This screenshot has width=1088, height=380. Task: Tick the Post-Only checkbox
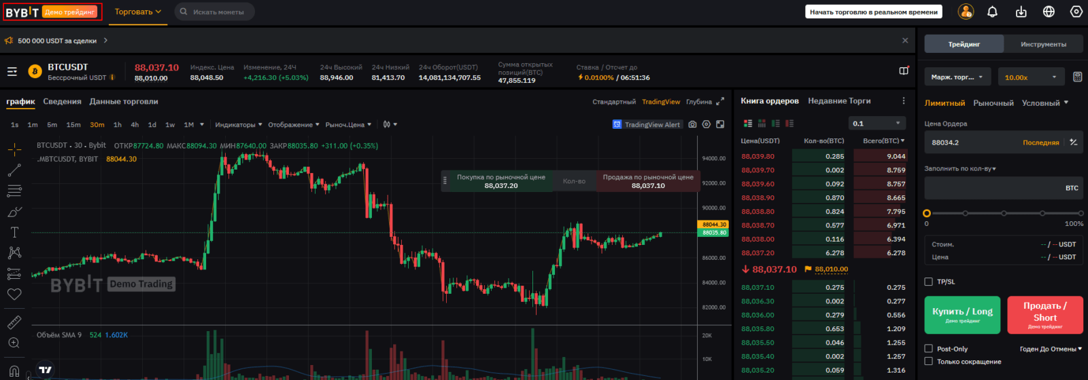(x=929, y=349)
